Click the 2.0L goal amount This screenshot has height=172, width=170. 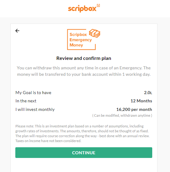(x=148, y=93)
